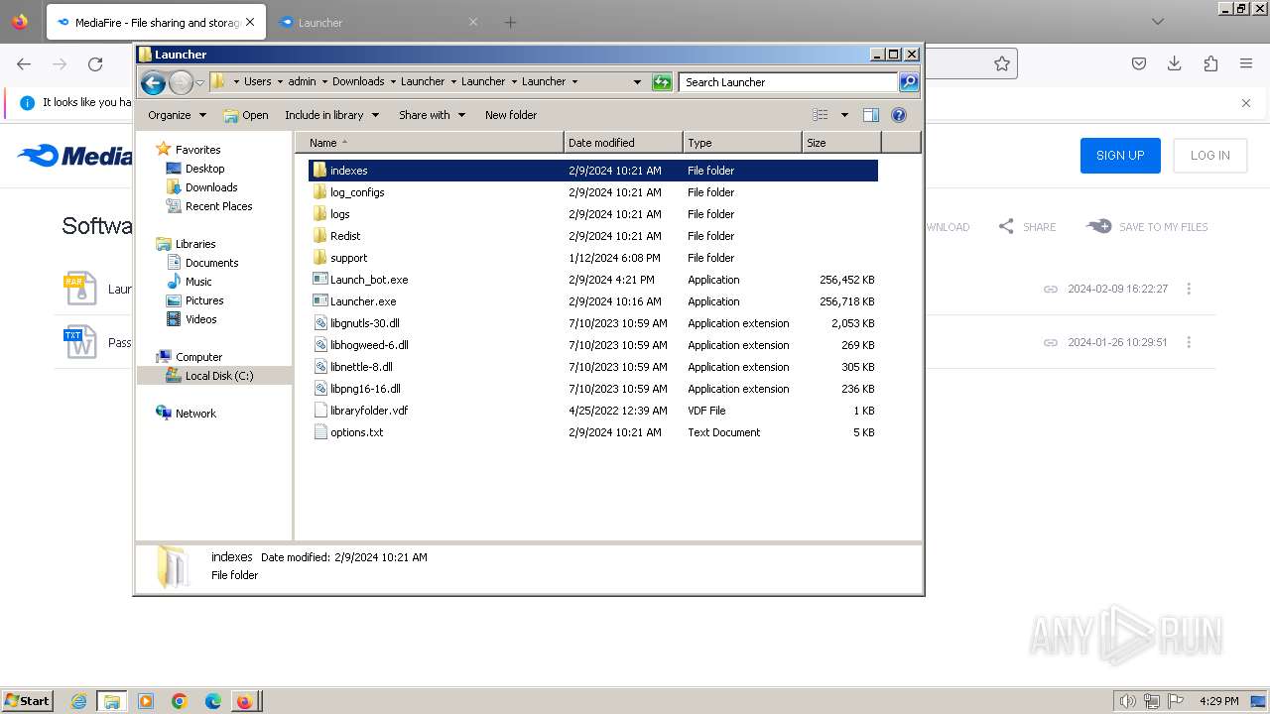Click the volume speaker tray icon

pyautogui.click(x=1127, y=701)
